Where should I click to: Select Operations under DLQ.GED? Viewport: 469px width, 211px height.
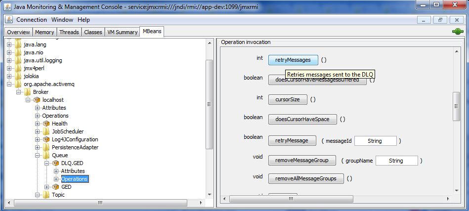point(75,179)
